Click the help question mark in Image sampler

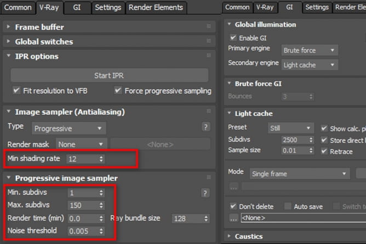[206, 126]
